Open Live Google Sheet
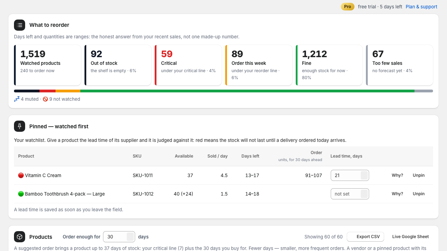This screenshot has width=447, height=251. pos(410,237)
